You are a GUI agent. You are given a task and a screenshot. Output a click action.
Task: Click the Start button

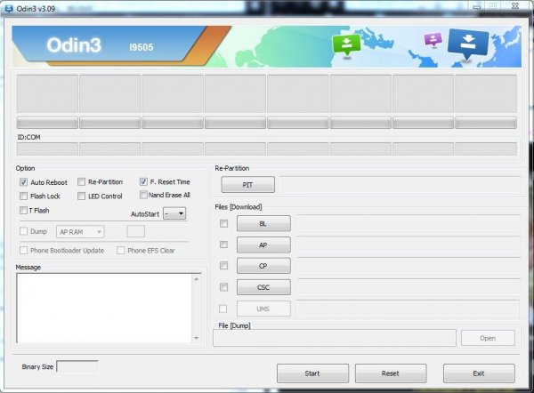312,373
